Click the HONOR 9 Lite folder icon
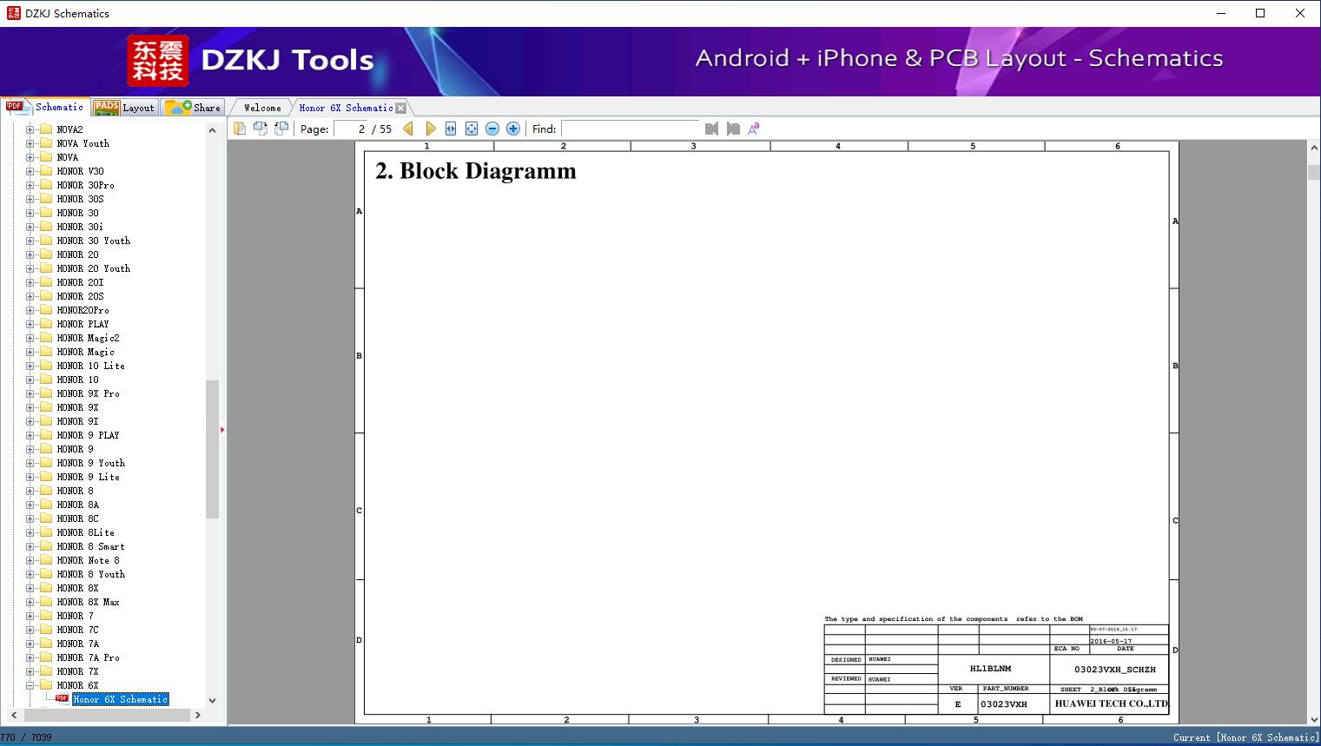This screenshot has height=746, width=1321. pos(46,477)
